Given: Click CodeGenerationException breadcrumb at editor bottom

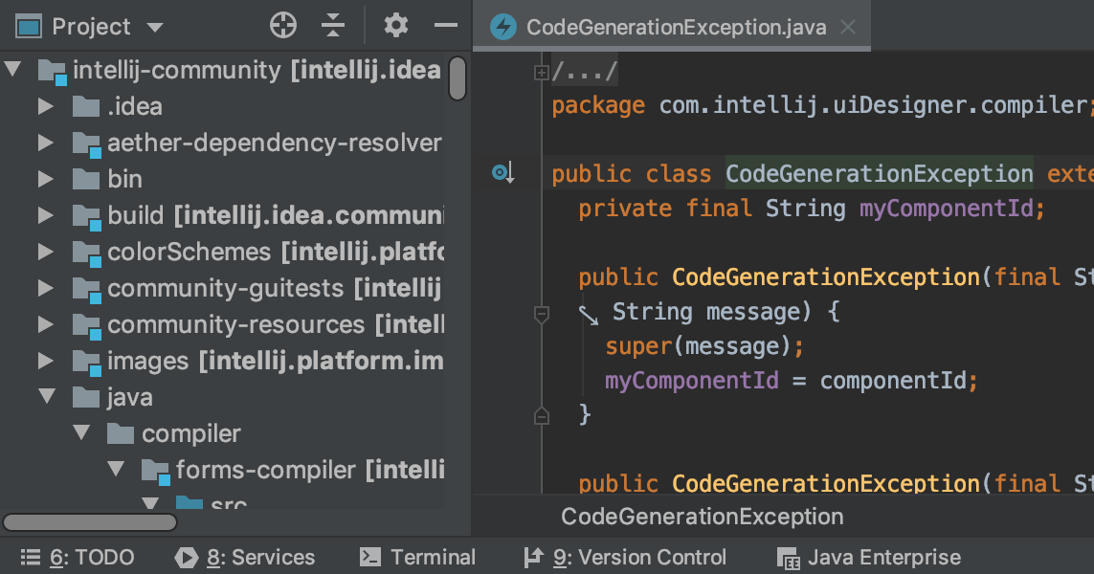Looking at the screenshot, I should click(702, 516).
